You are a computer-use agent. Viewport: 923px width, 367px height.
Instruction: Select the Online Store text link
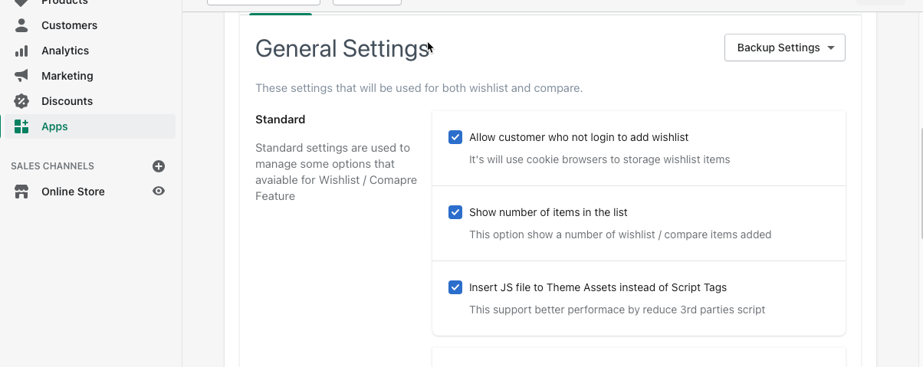pos(73,192)
